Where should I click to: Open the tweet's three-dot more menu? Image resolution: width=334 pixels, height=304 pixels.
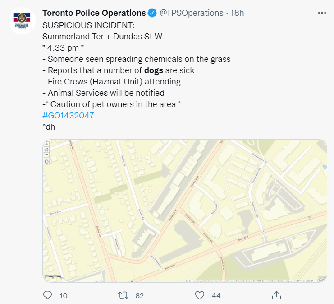coord(322,13)
